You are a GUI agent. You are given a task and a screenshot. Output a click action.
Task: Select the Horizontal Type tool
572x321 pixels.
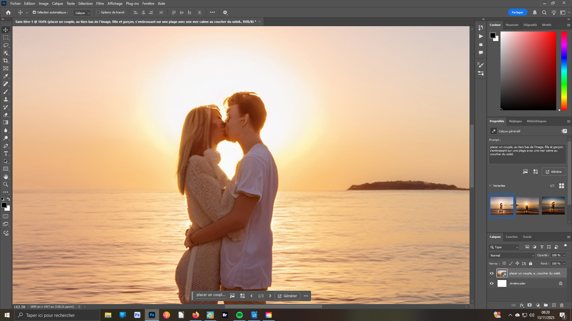(6, 153)
